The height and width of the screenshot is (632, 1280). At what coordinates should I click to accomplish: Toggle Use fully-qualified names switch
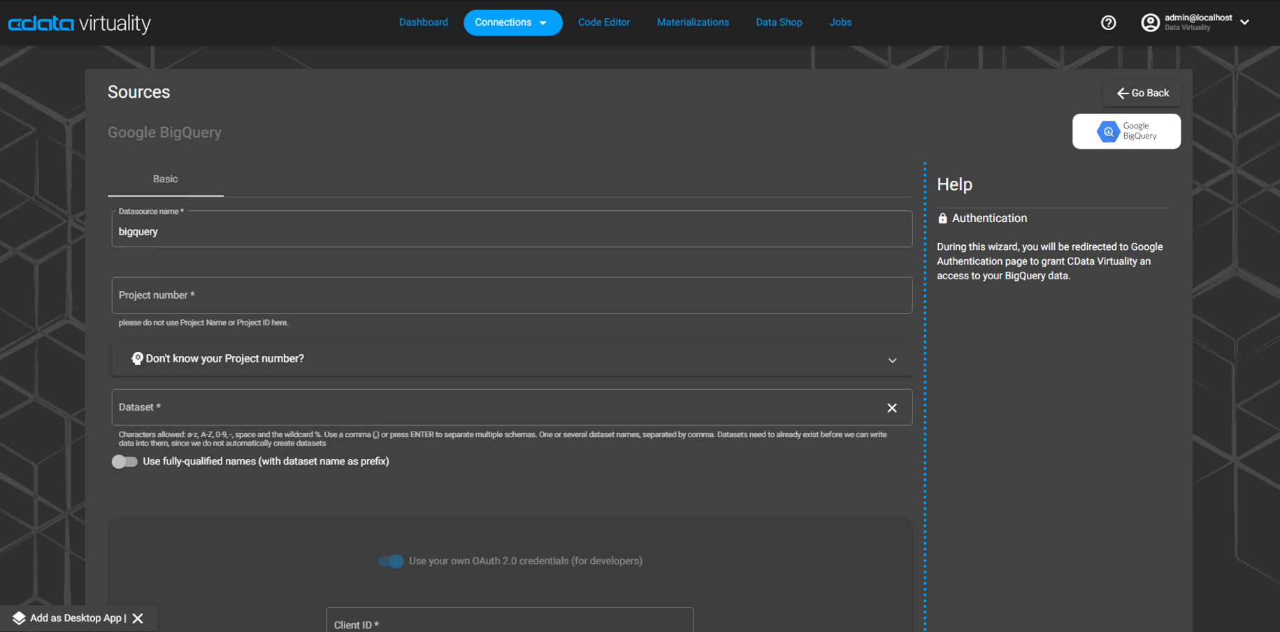(124, 462)
